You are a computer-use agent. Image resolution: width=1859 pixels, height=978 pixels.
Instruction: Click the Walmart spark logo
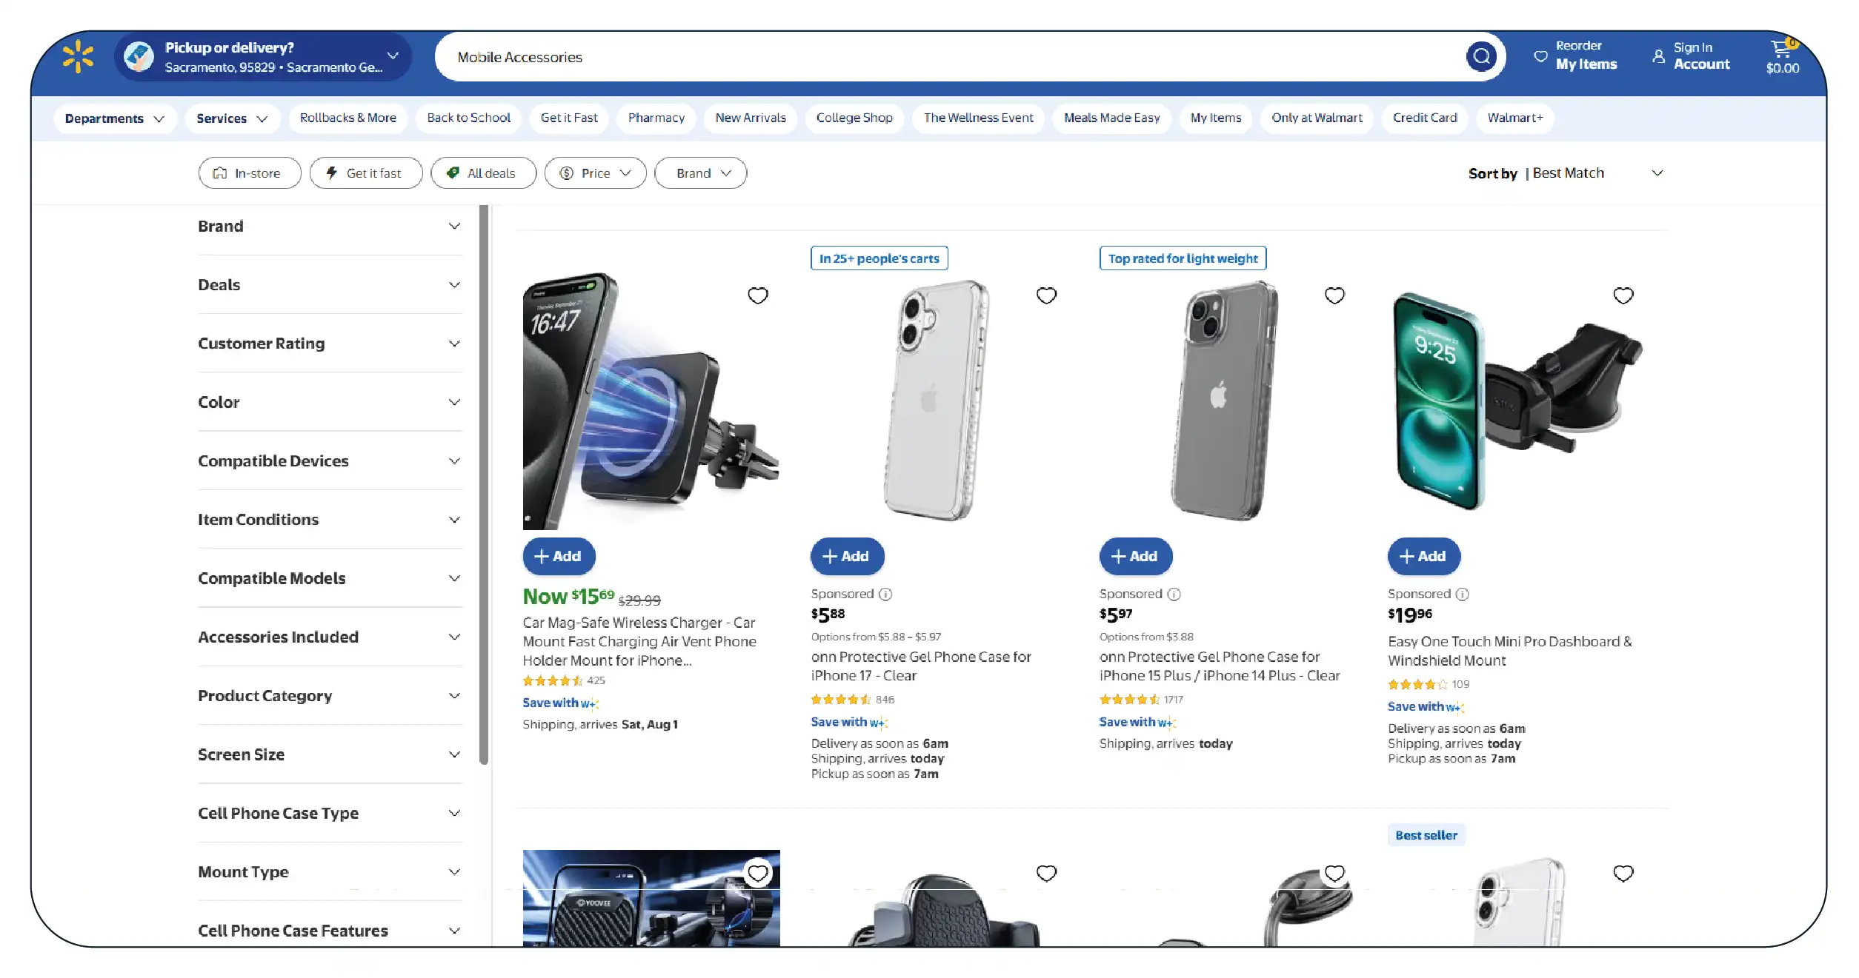(78, 57)
